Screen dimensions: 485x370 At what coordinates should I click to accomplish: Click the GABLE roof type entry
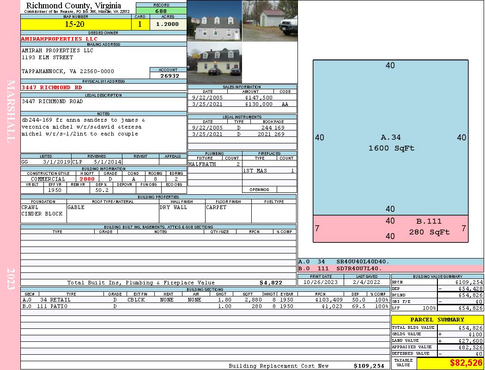click(x=76, y=207)
